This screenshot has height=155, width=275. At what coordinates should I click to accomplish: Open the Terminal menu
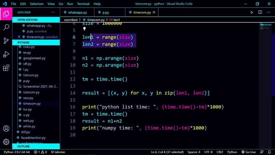click(83, 4)
